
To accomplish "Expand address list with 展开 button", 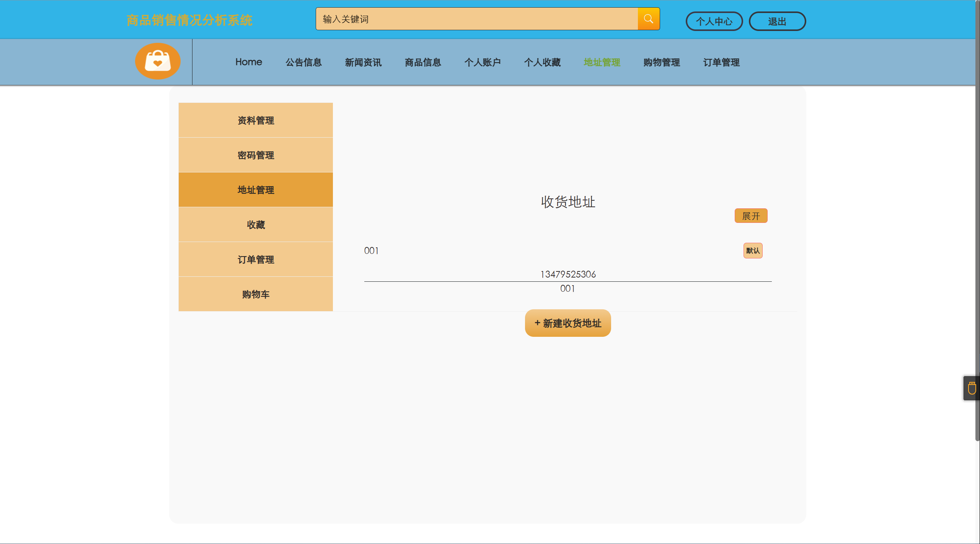I will (x=751, y=216).
